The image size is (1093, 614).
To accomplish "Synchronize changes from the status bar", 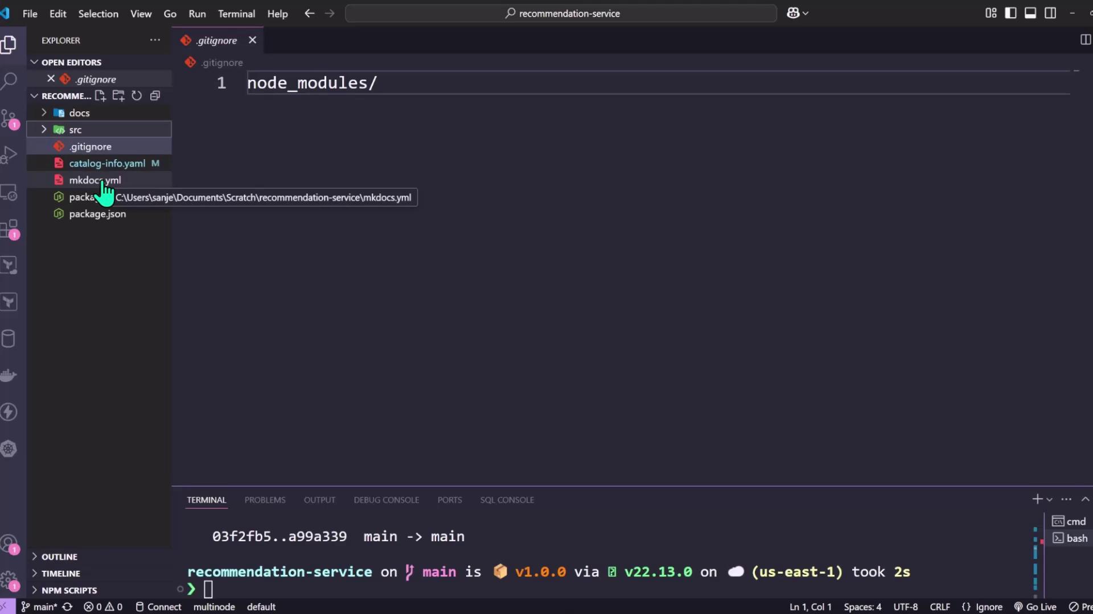I will tap(67, 607).
